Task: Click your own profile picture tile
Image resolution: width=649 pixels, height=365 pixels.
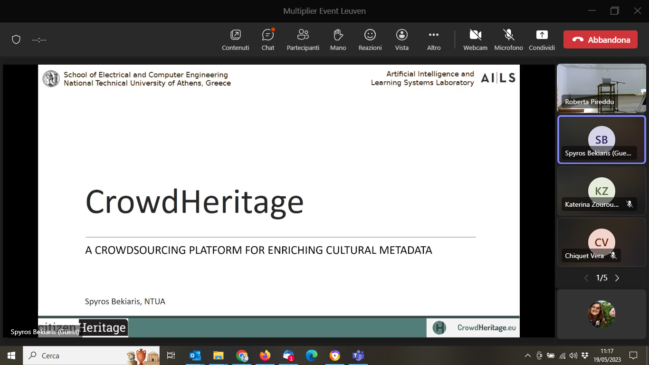Action: pyautogui.click(x=601, y=314)
